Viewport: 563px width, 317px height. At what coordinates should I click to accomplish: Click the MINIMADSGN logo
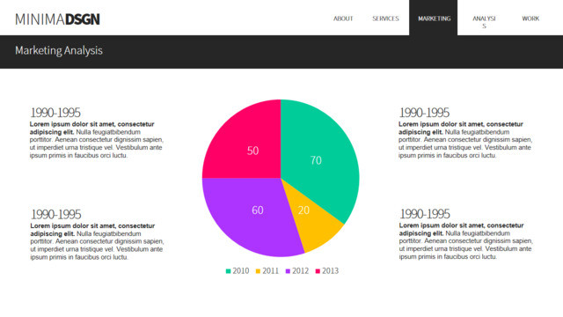click(57, 19)
